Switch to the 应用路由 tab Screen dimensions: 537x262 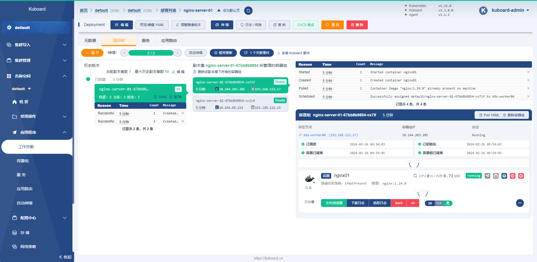169,41
